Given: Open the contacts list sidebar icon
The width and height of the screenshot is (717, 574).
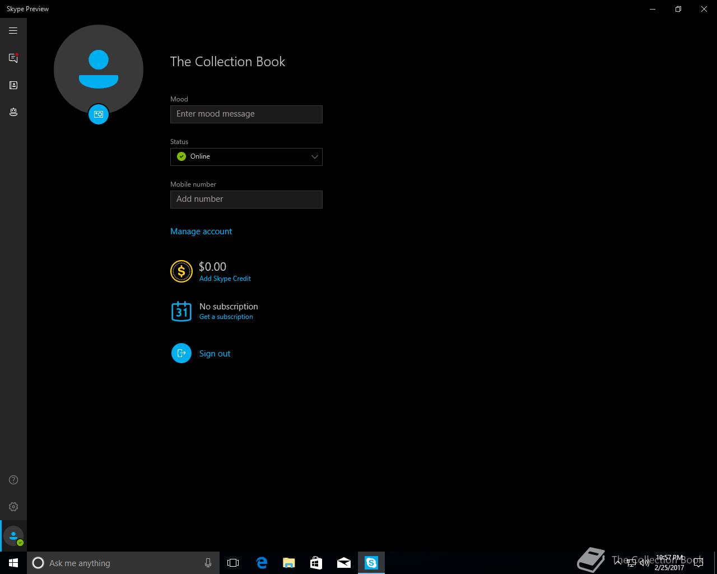Looking at the screenshot, I should coord(13,85).
